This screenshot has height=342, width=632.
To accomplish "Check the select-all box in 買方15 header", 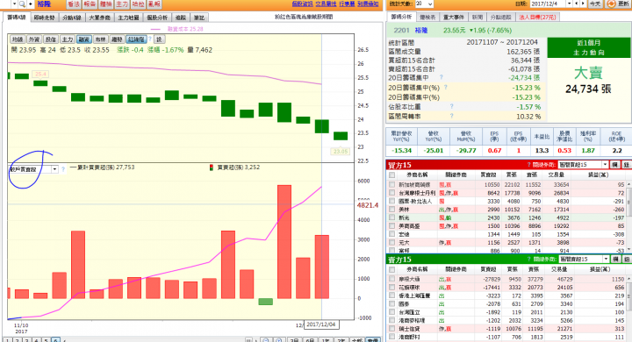I will 391,175.
